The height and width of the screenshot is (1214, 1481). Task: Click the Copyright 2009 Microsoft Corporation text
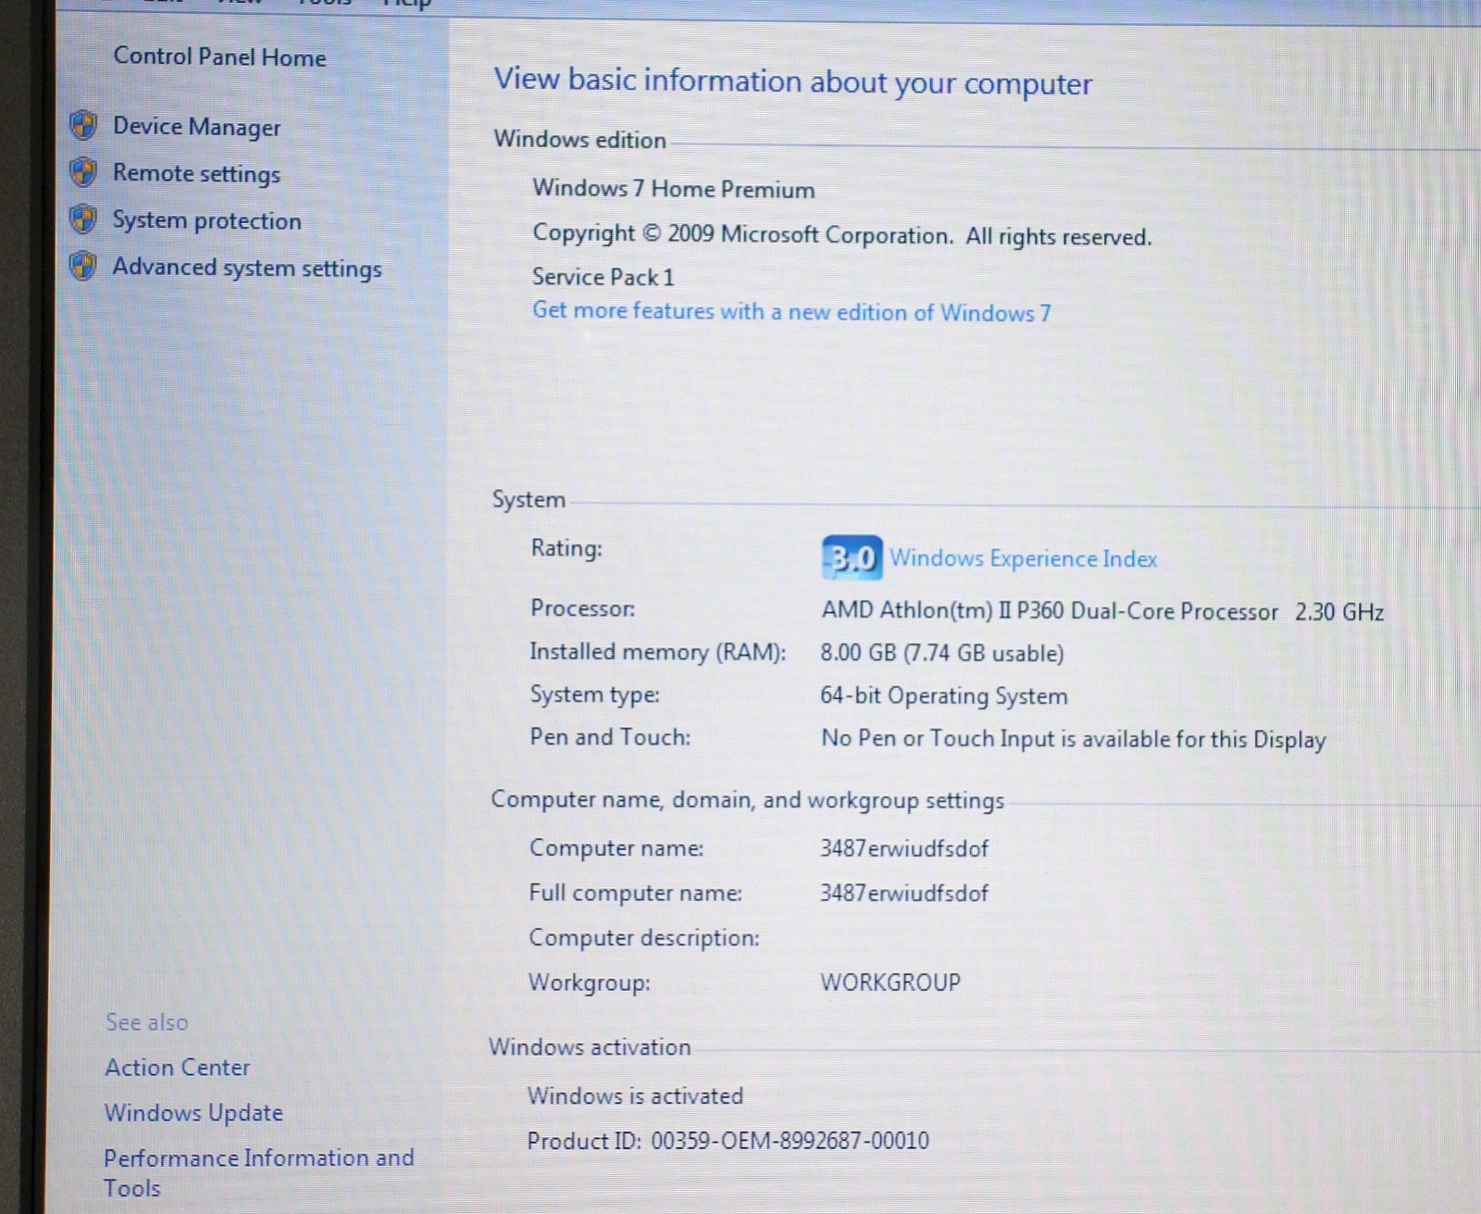[841, 234]
